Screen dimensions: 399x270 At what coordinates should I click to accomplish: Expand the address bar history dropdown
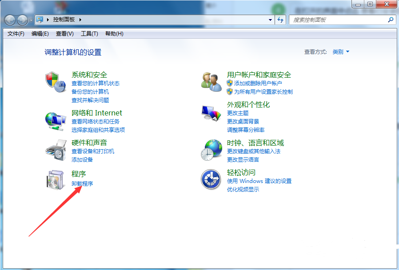(x=270, y=20)
